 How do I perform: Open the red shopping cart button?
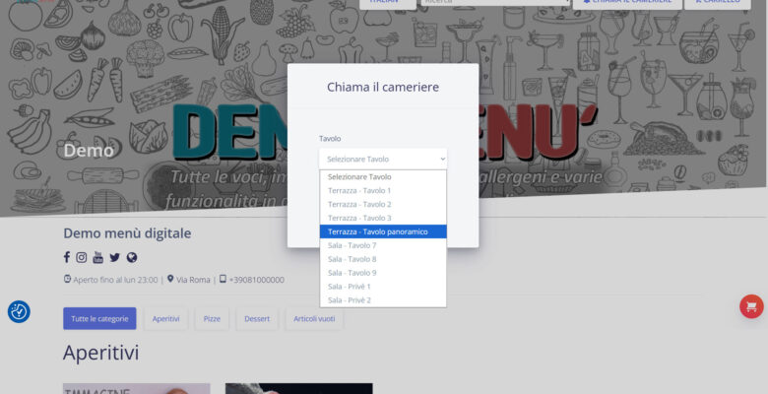[751, 306]
